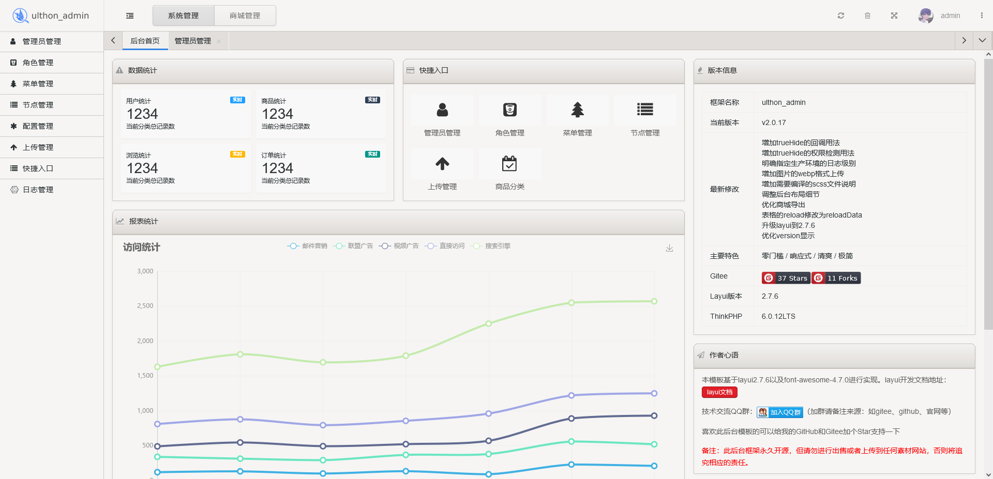Click the scrollbar down arrow
Viewport: 993px width, 479px height.
pos(988,474)
